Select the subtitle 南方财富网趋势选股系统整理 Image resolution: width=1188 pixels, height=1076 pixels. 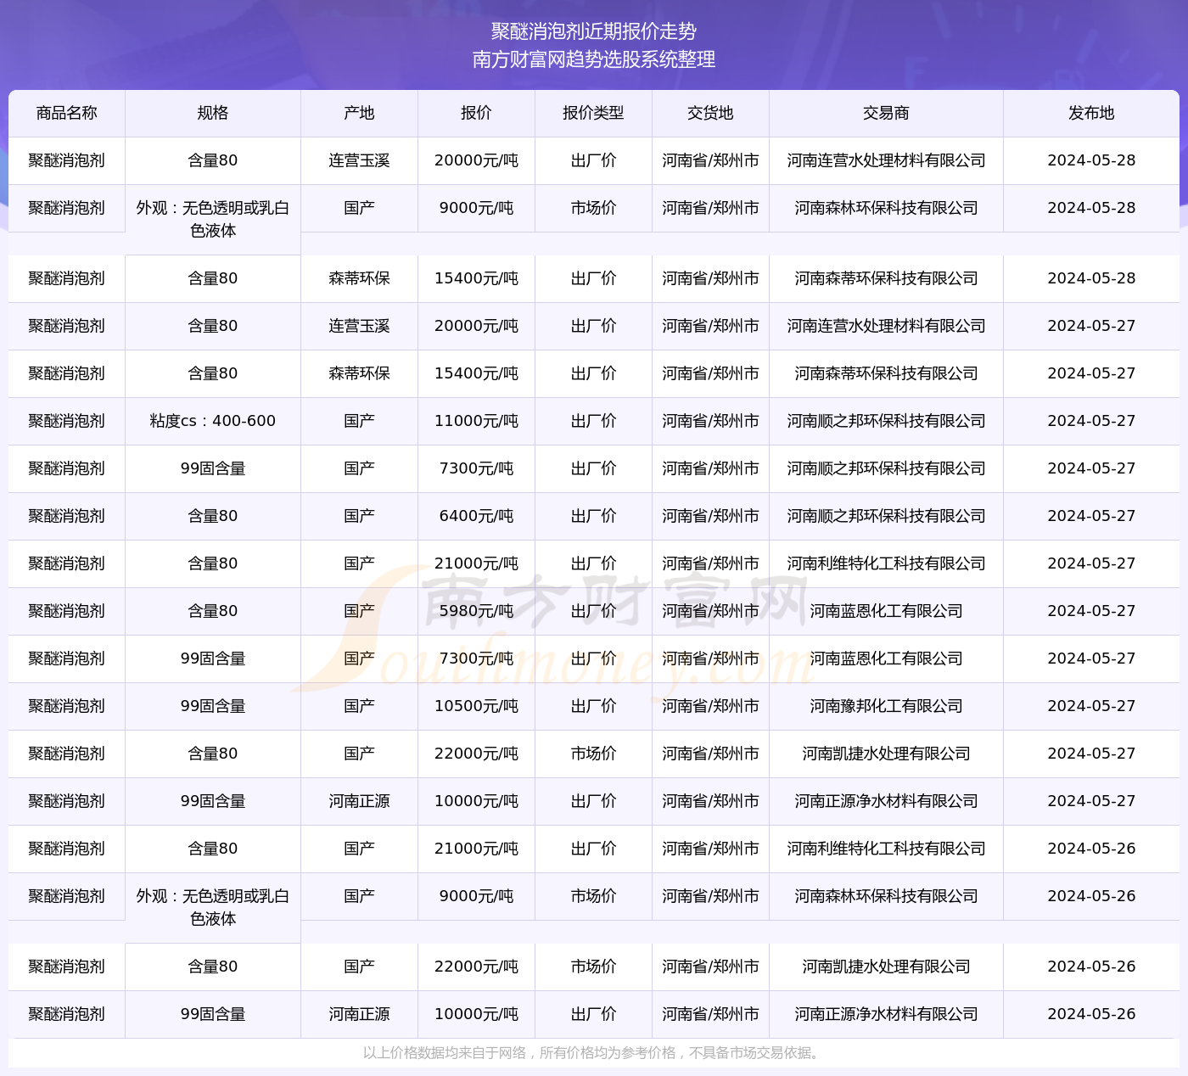coord(594,59)
